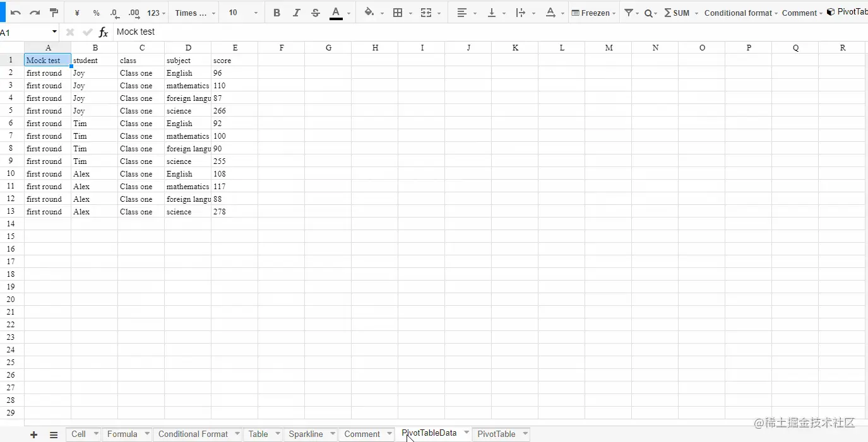Apply yen currency format
Screen dimensions: 868x442
[77, 13]
